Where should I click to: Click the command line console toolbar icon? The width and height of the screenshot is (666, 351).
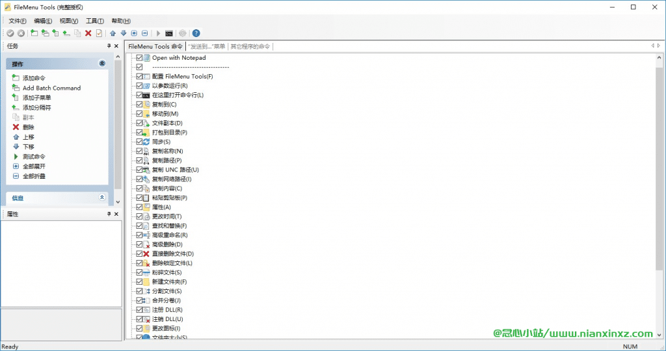[x=168, y=33]
